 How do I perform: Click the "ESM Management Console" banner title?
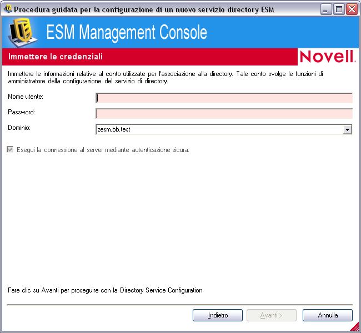coord(127,32)
